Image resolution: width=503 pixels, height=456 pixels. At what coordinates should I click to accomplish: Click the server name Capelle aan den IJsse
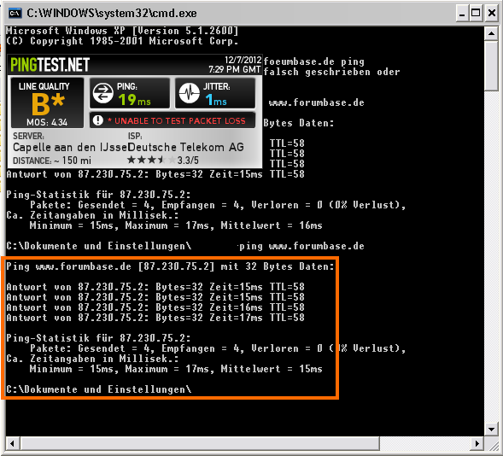(x=70, y=148)
